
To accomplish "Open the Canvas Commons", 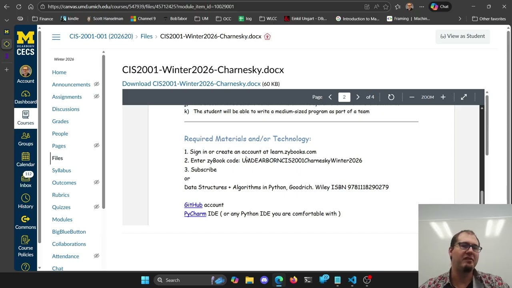I will click(26, 222).
